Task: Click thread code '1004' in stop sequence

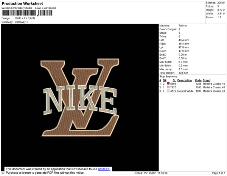Action: (x=199, y=91)
